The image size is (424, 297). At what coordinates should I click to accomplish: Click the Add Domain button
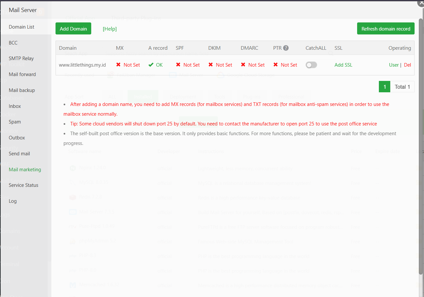[x=73, y=28]
